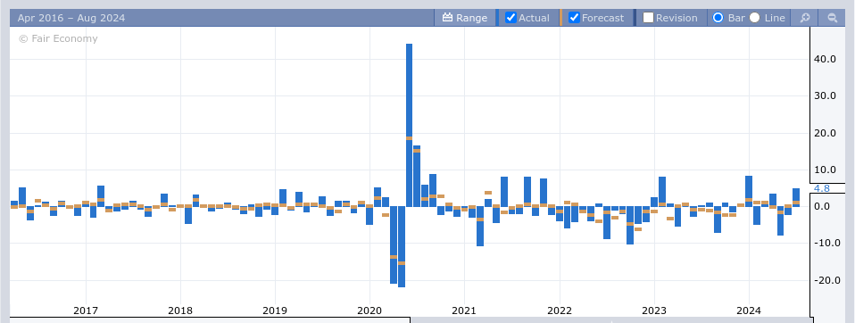
Task: Select the tallest blue bar in mid-2020
Action: pyautogui.click(x=409, y=125)
